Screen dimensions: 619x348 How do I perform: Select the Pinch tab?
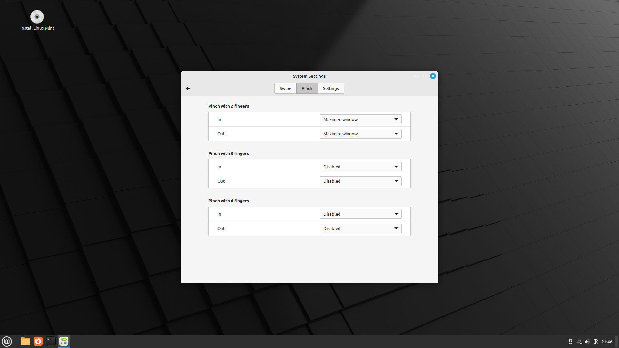pos(307,88)
